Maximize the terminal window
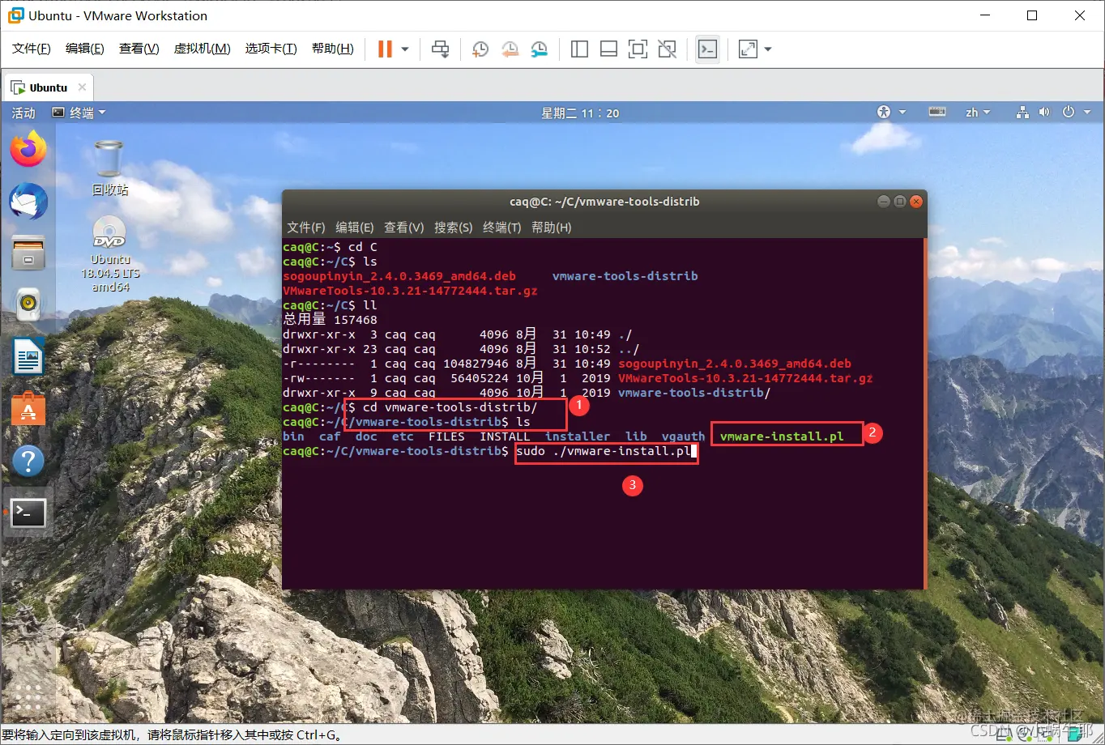Image resolution: width=1105 pixels, height=745 pixels. click(900, 202)
